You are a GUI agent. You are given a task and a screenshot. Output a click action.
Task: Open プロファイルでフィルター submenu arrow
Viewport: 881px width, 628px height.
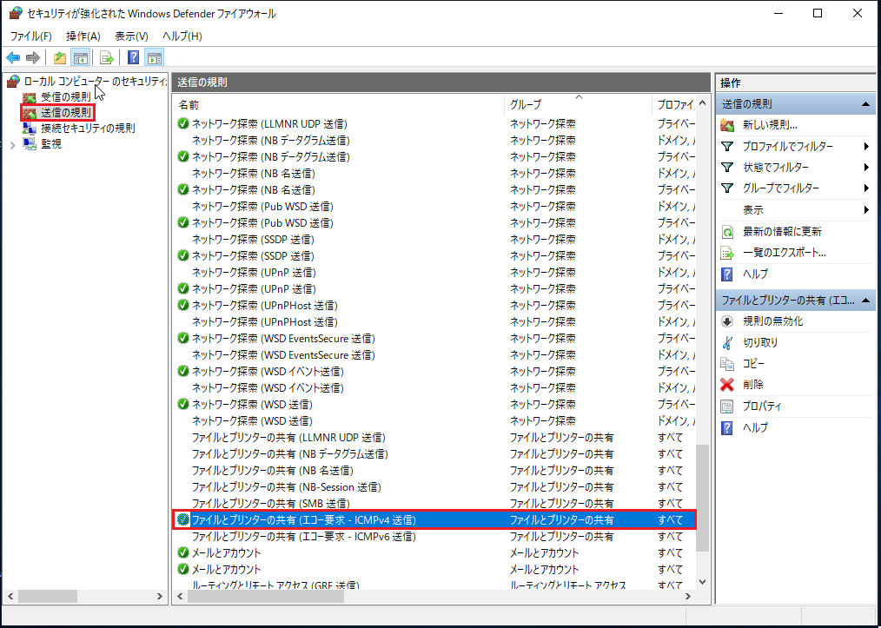click(x=867, y=147)
